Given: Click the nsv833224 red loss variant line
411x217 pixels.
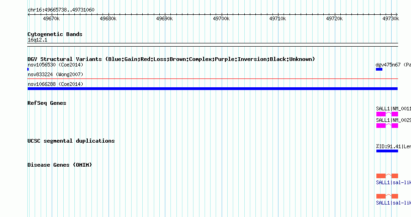Looking at the screenshot, I should tap(212, 78).
